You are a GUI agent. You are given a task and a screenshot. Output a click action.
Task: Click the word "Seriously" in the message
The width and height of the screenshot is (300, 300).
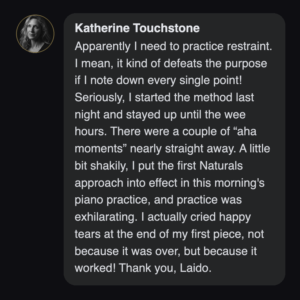pyautogui.click(x=98, y=98)
